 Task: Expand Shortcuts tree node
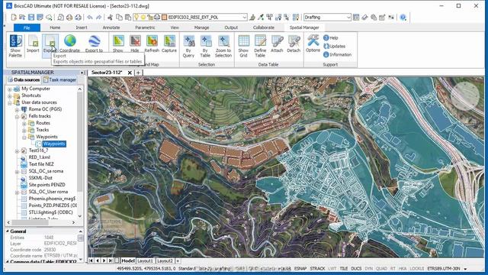point(10,95)
